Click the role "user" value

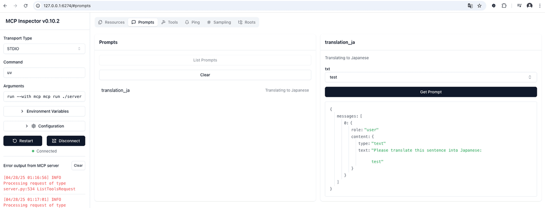point(371,130)
